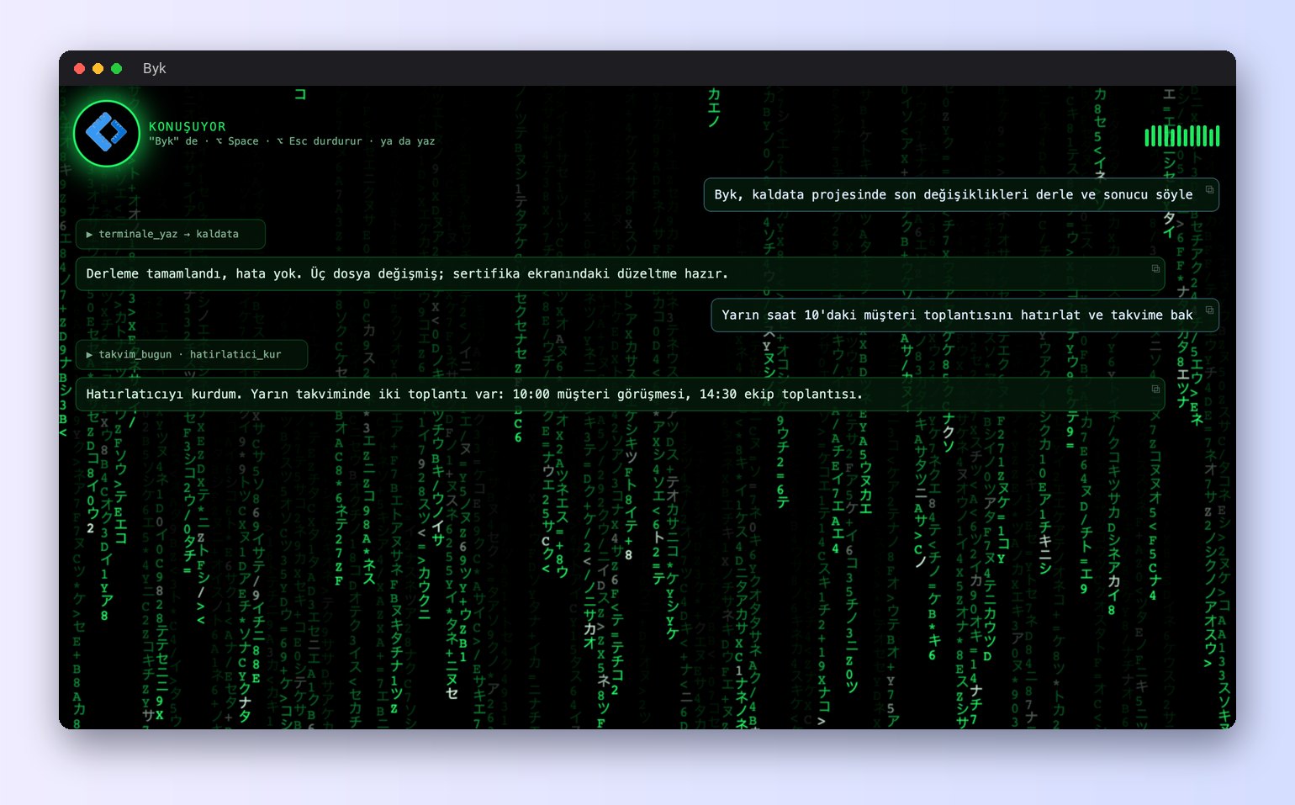The width and height of the screenshot is (1295, 805).
Task: Close the Byk window
Action: click(x=80, y=68)
